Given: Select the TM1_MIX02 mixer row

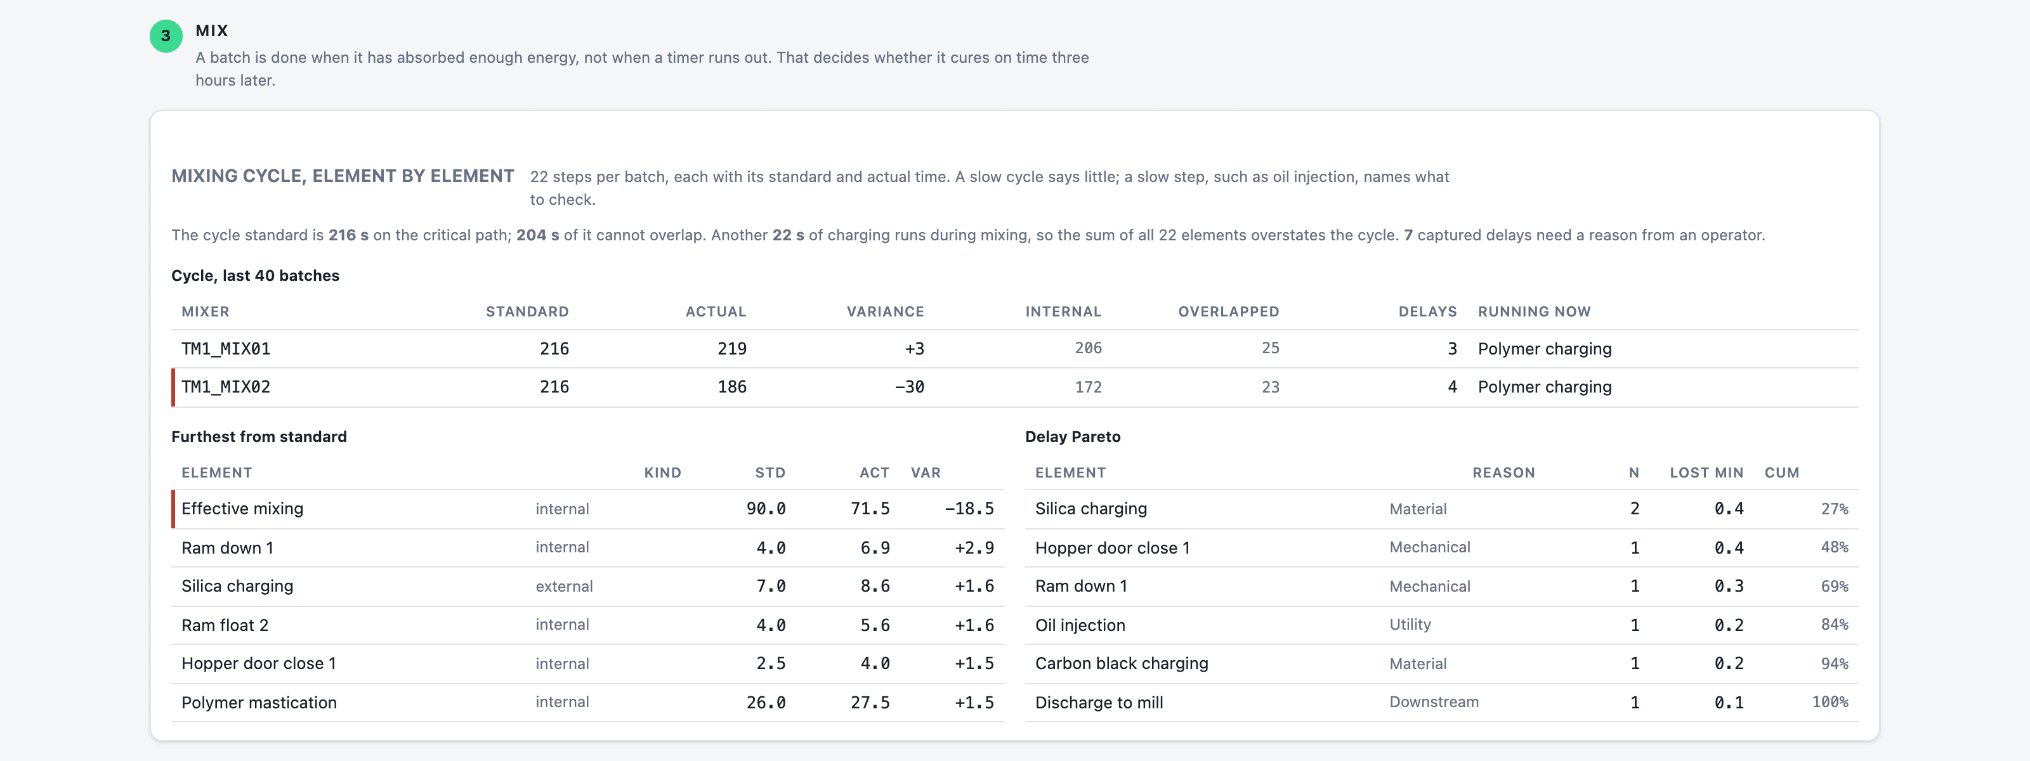Looking at the screenshot, I should coord(1014,387).
